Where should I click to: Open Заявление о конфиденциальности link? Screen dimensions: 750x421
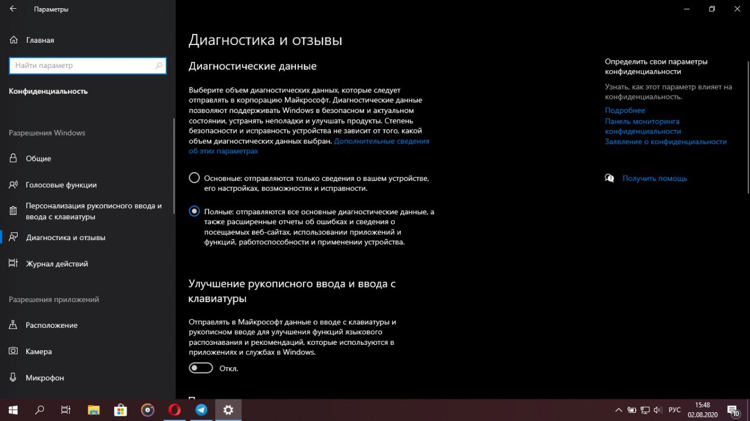point(666,142)
